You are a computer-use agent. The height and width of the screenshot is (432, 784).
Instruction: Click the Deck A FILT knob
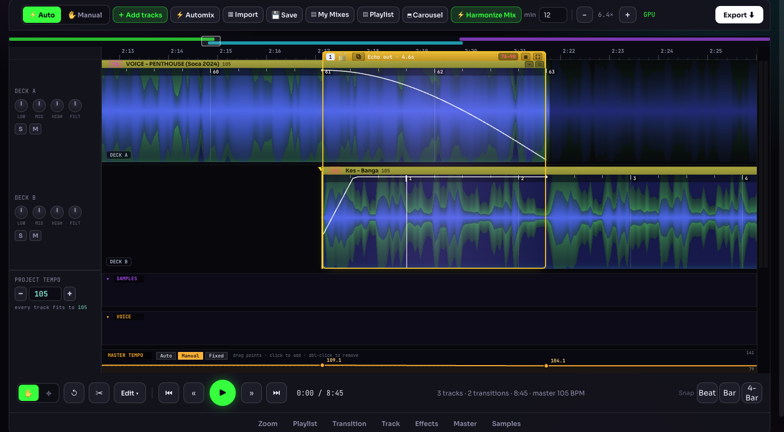tap(75, 106)
